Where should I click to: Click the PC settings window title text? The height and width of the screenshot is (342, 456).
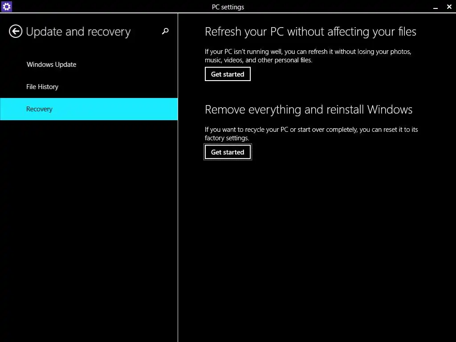tap(228, 7)
